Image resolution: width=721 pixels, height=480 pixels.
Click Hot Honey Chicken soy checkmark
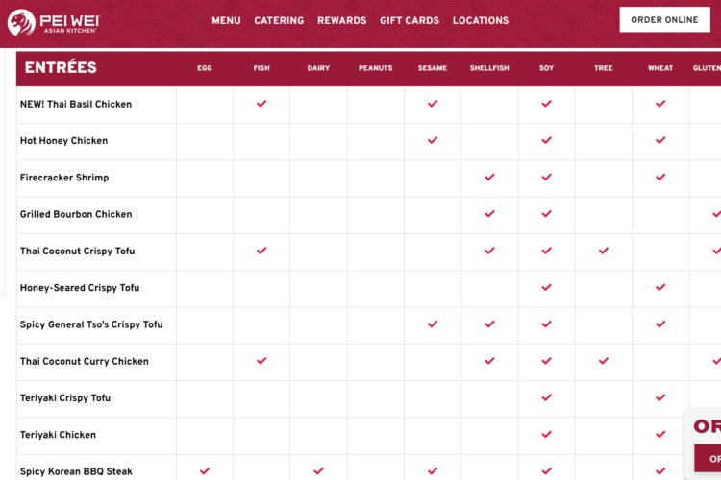click(547, 140)
